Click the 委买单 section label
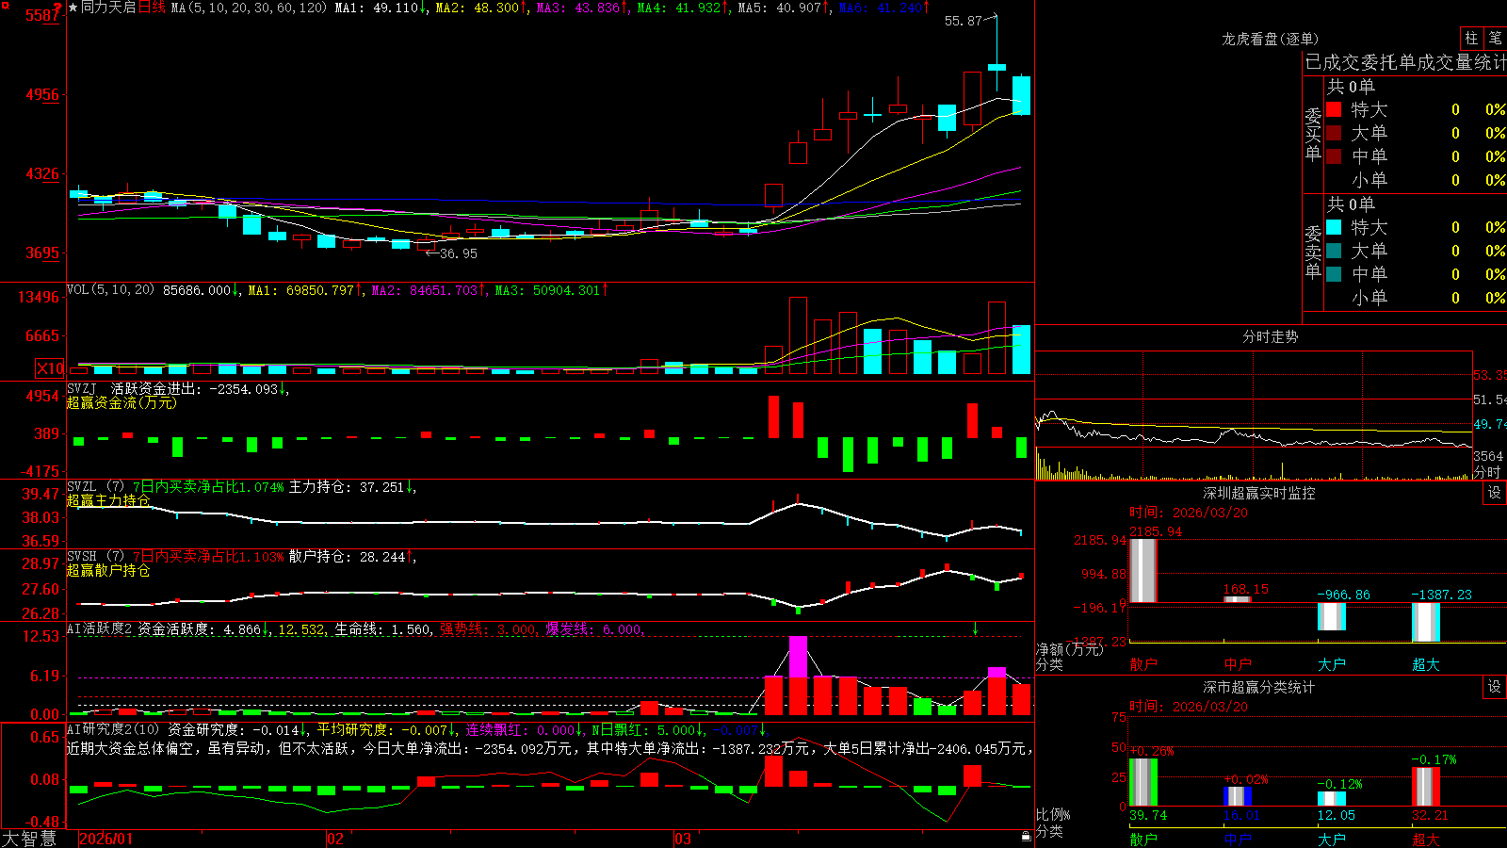1507x848 pixels. (x=1313, y=135)
